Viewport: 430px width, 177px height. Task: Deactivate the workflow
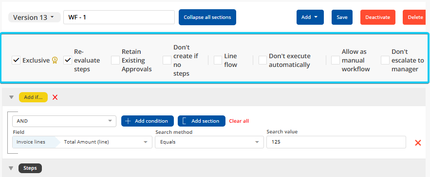(x=377, y=17)
